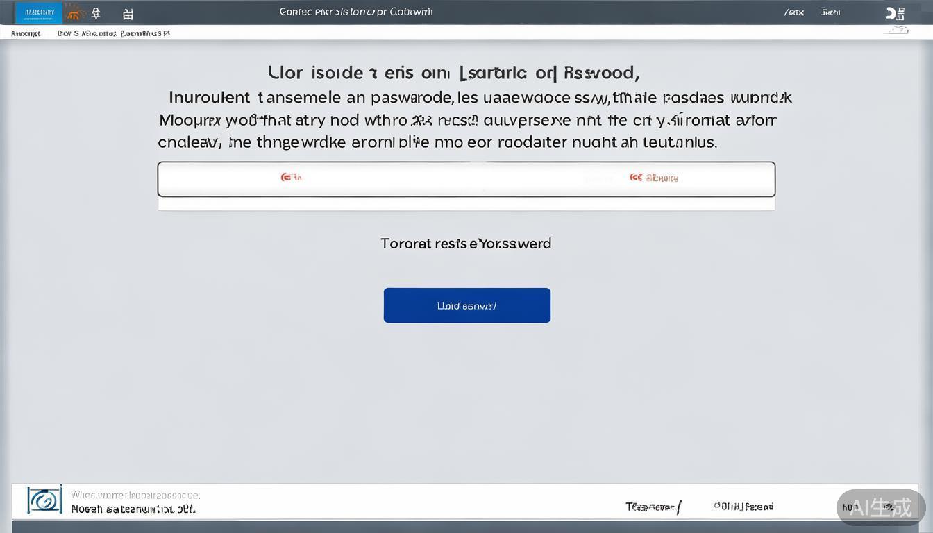Click the first header link on the right
This screenshot has width=933, height=533.
pyautogui.click(x=793, y=12)
